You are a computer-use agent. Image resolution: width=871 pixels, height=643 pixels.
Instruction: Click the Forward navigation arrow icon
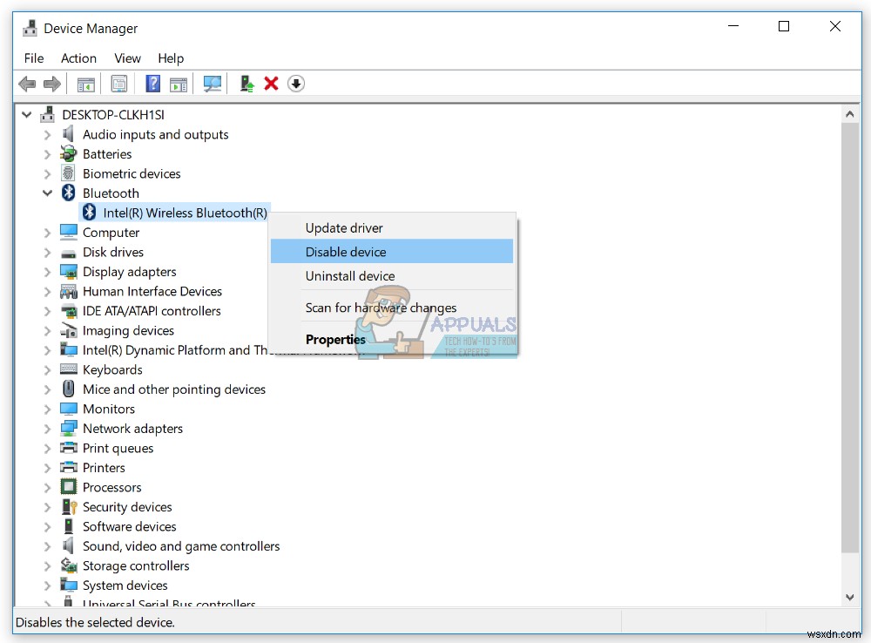click(x=51, y=83)
